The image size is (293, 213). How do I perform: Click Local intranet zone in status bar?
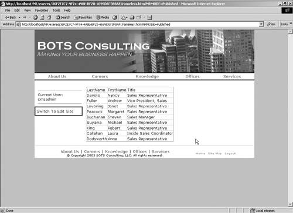pos(263,211)
